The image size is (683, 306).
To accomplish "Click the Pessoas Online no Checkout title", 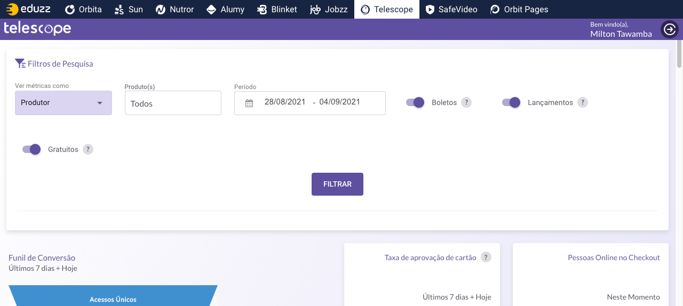I will pos(614,257).
